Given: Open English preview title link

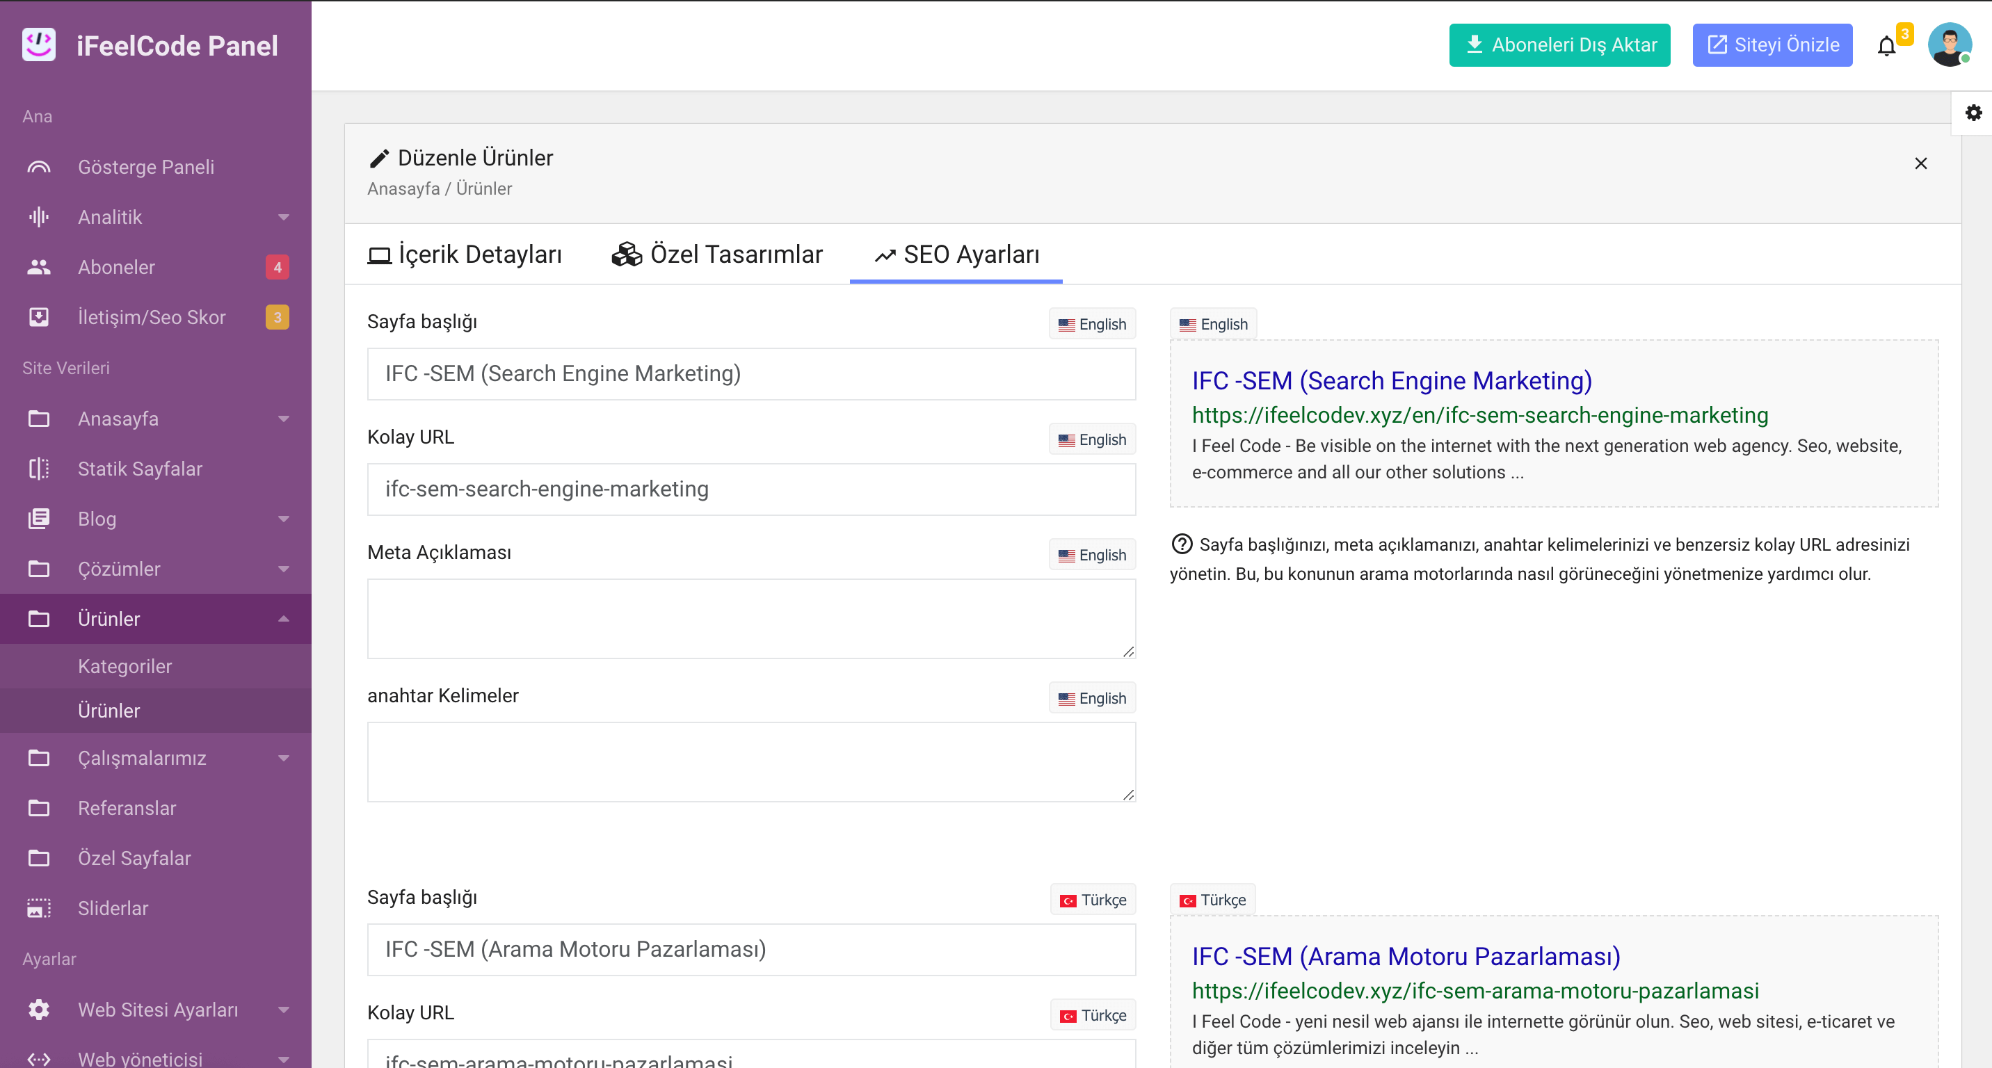Looking at the screenshot, I should 1391,380.
